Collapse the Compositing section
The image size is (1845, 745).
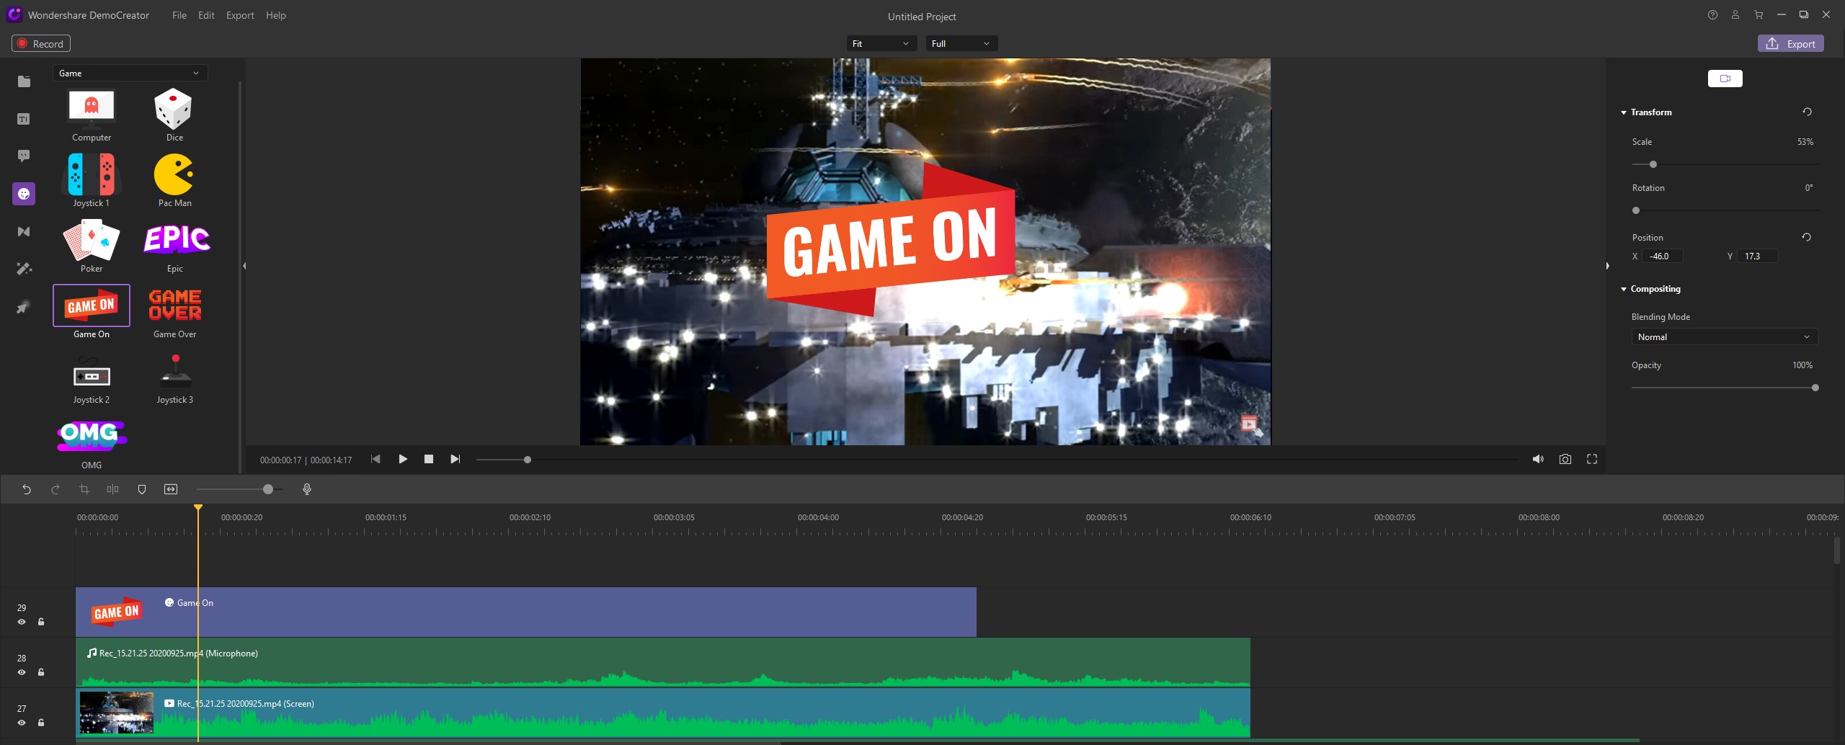pos(1624,289)
